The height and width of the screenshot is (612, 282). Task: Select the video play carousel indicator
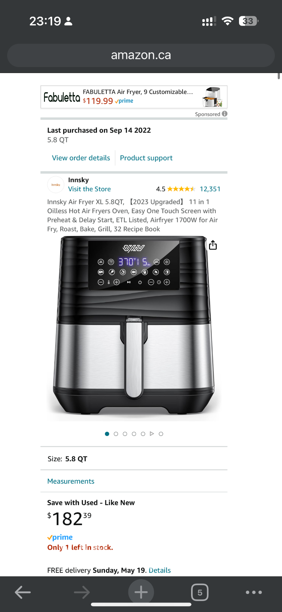pyautogui.click(x=152, y=434)
